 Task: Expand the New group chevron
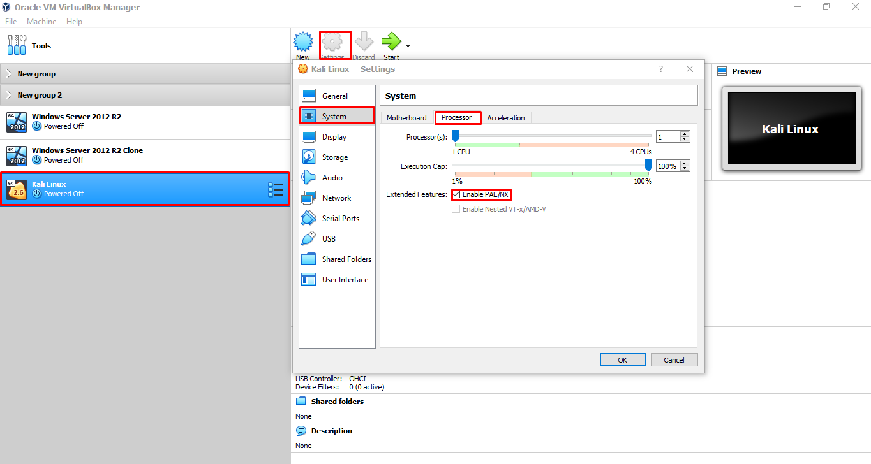click(9, 74)
